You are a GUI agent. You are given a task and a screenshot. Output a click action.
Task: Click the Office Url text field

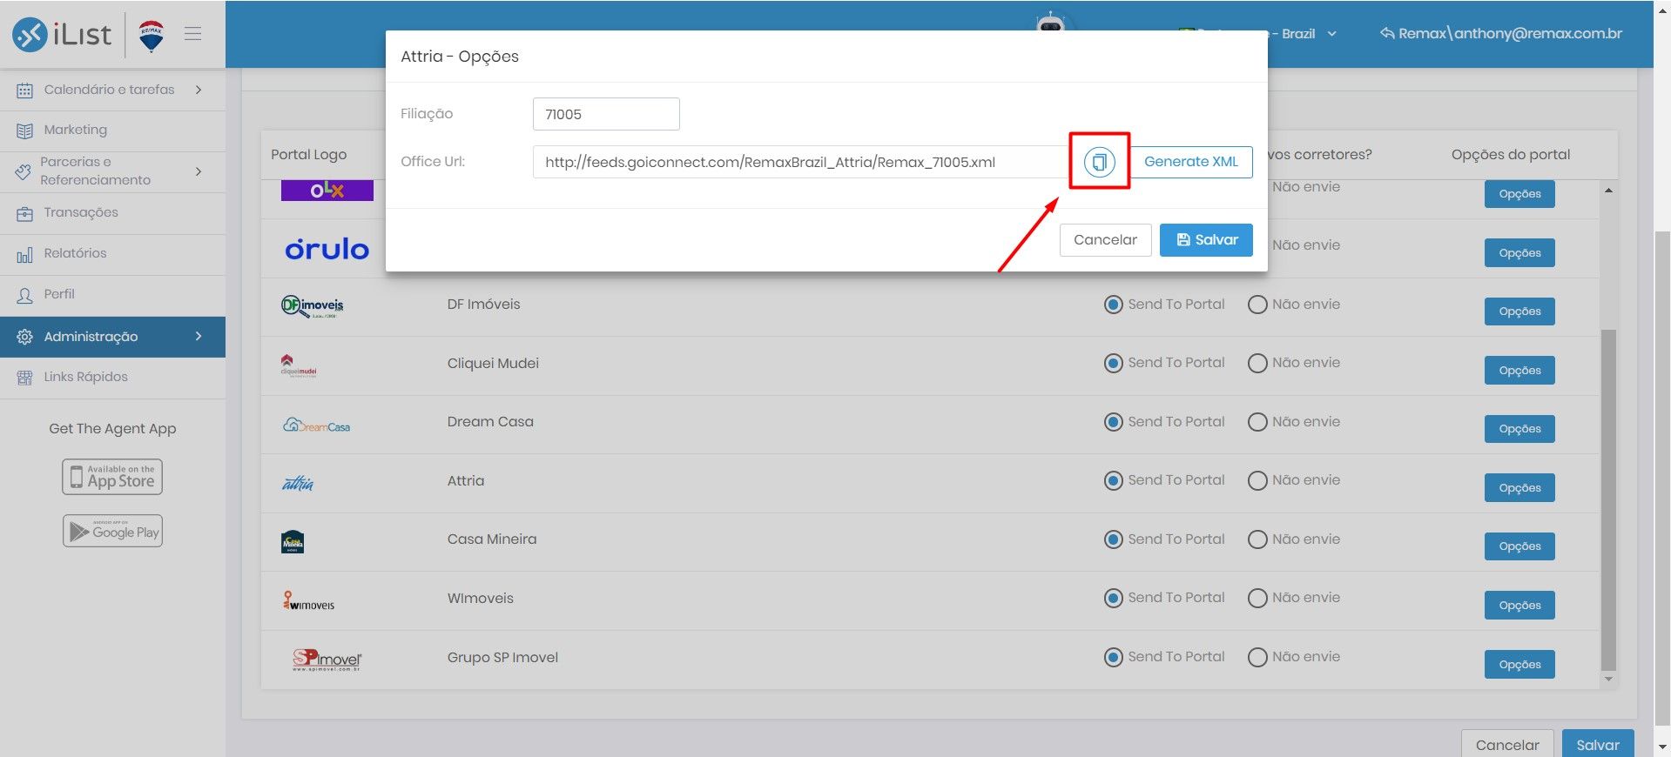pos(800,162)
